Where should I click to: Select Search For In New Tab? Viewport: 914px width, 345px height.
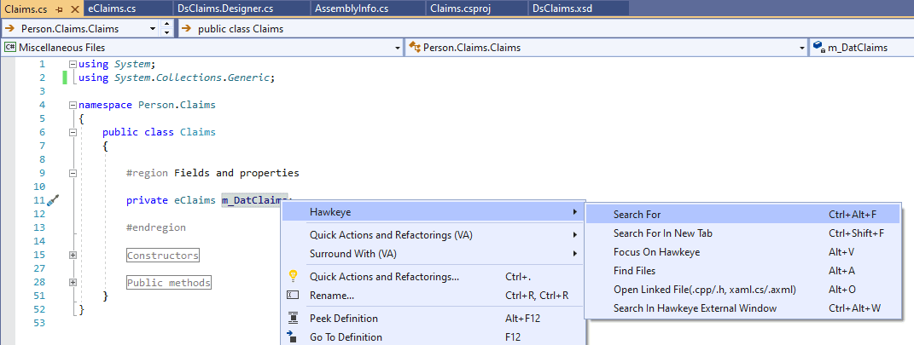(x=662, y=233)
